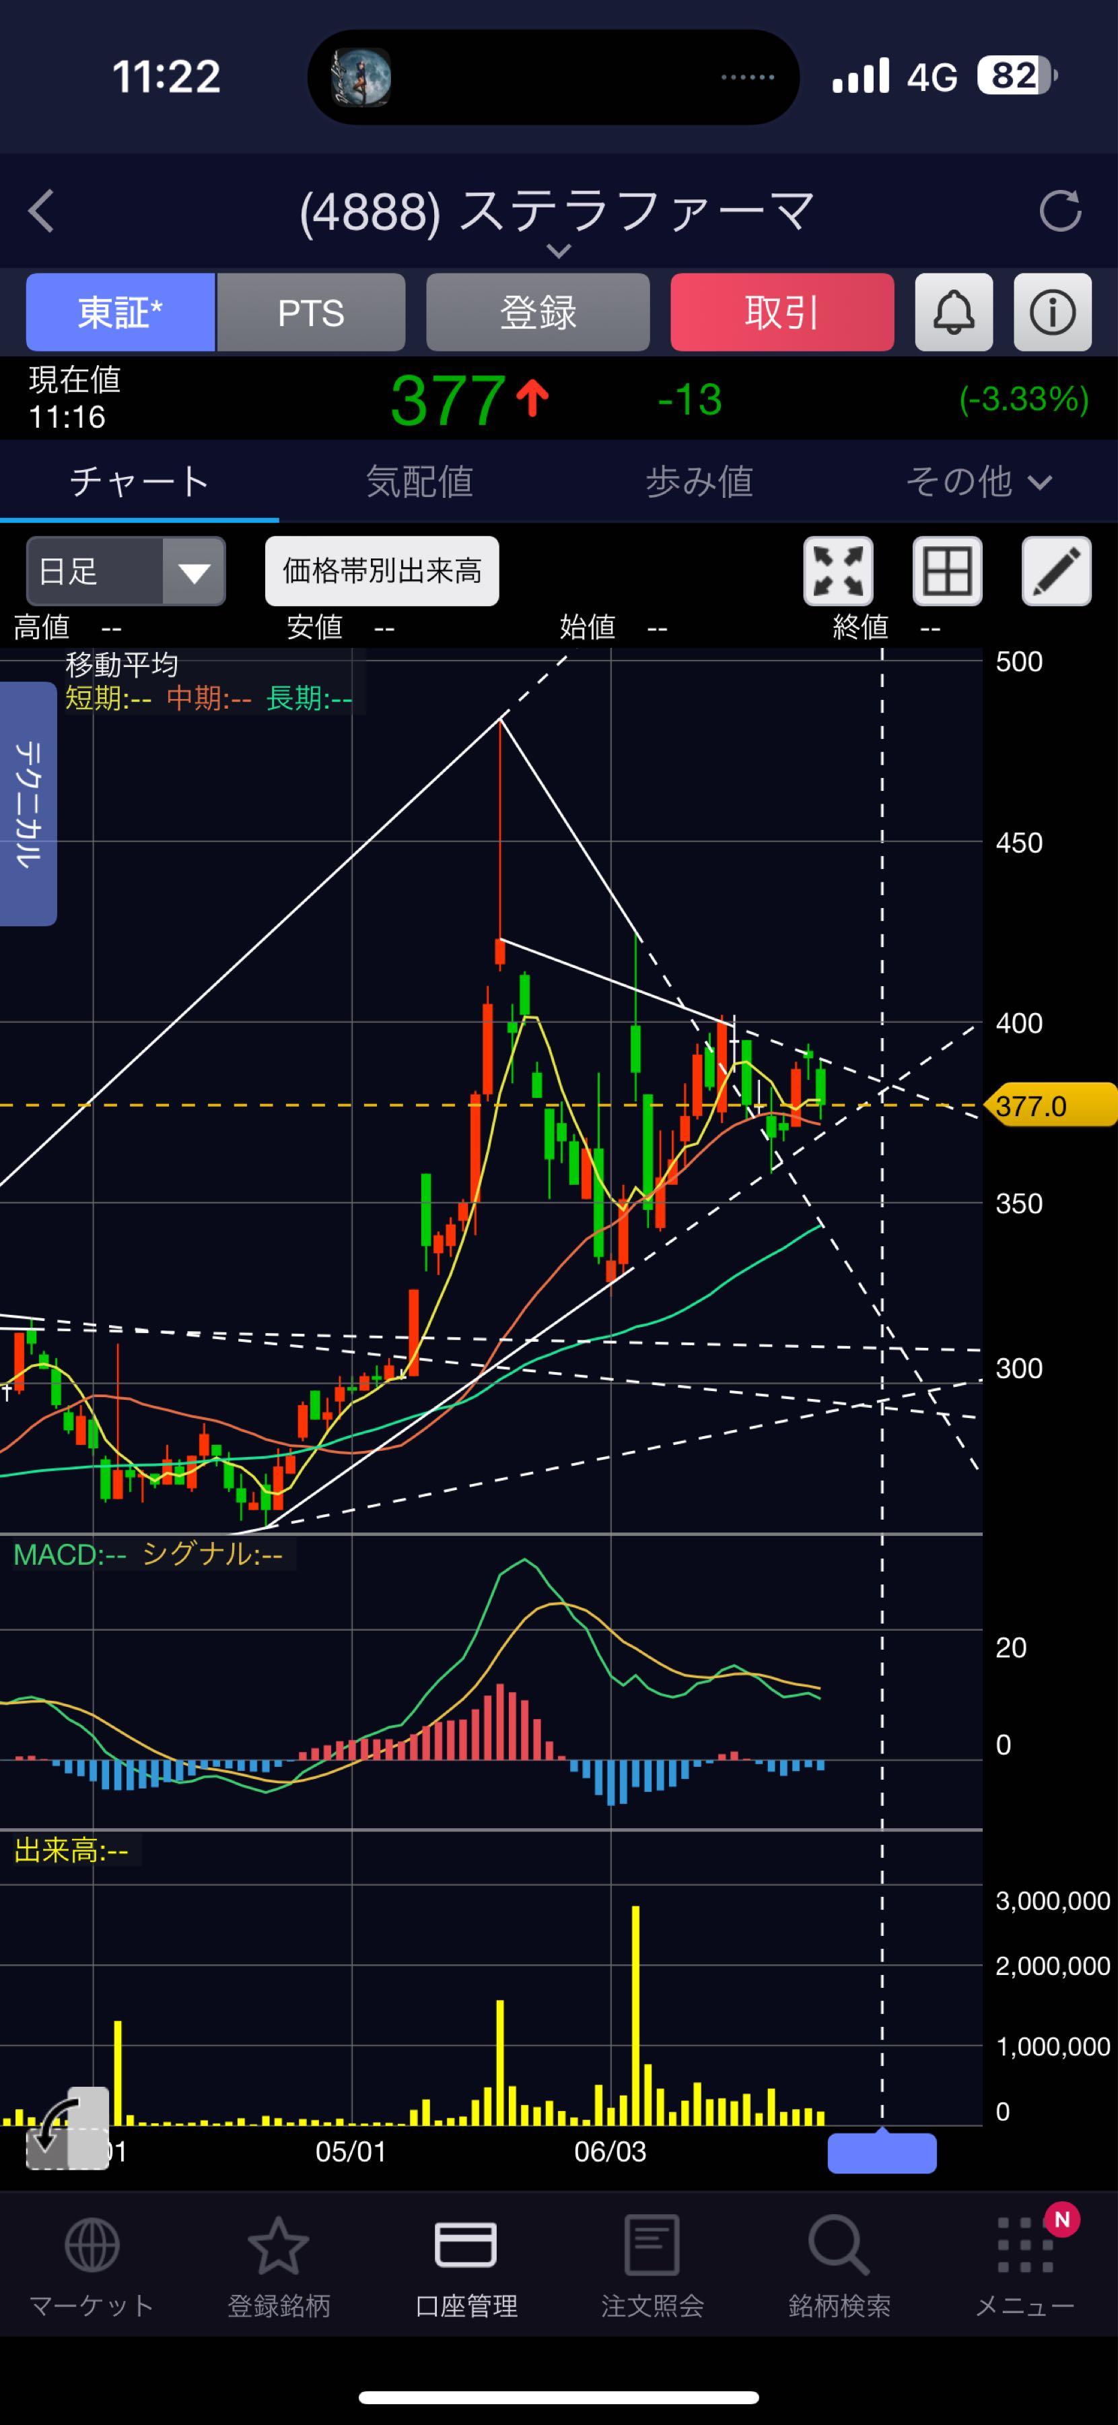Screen dimensions: 1118x2425
Task: Toggle 価格帯別出来高 overlay
Action: click(x=382, y=571)
